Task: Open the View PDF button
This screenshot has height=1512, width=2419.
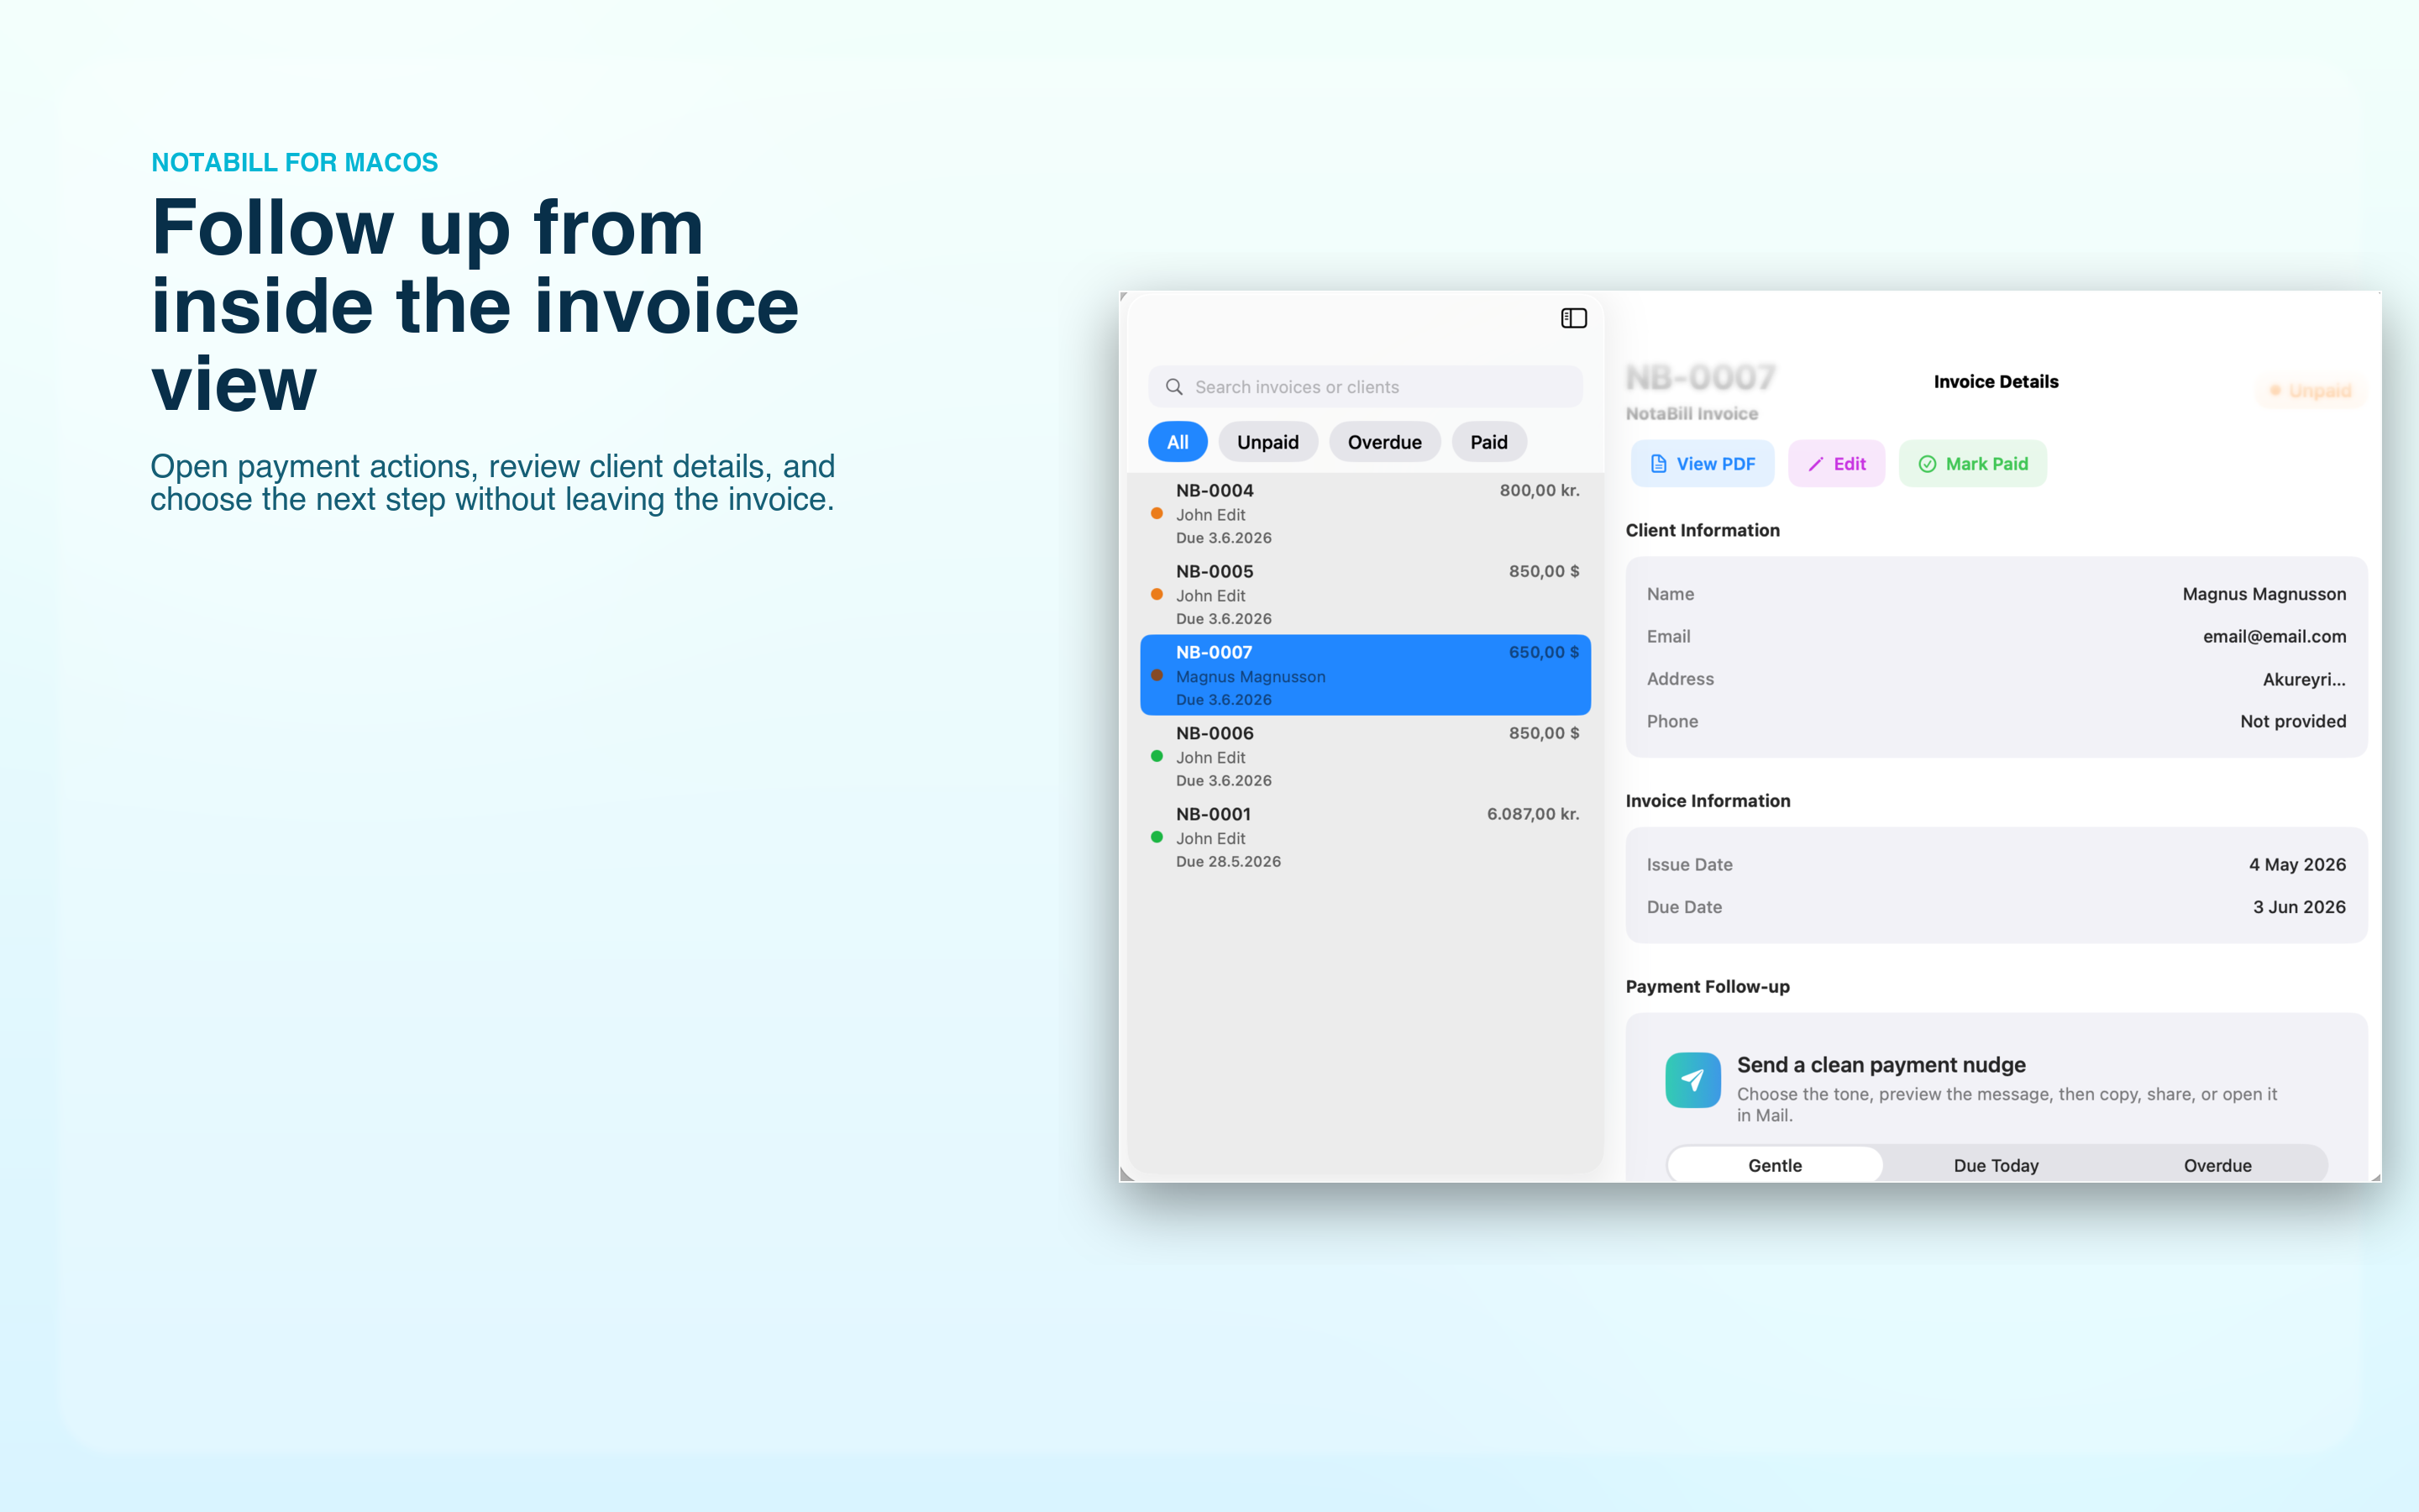Action: point(1703,464)
